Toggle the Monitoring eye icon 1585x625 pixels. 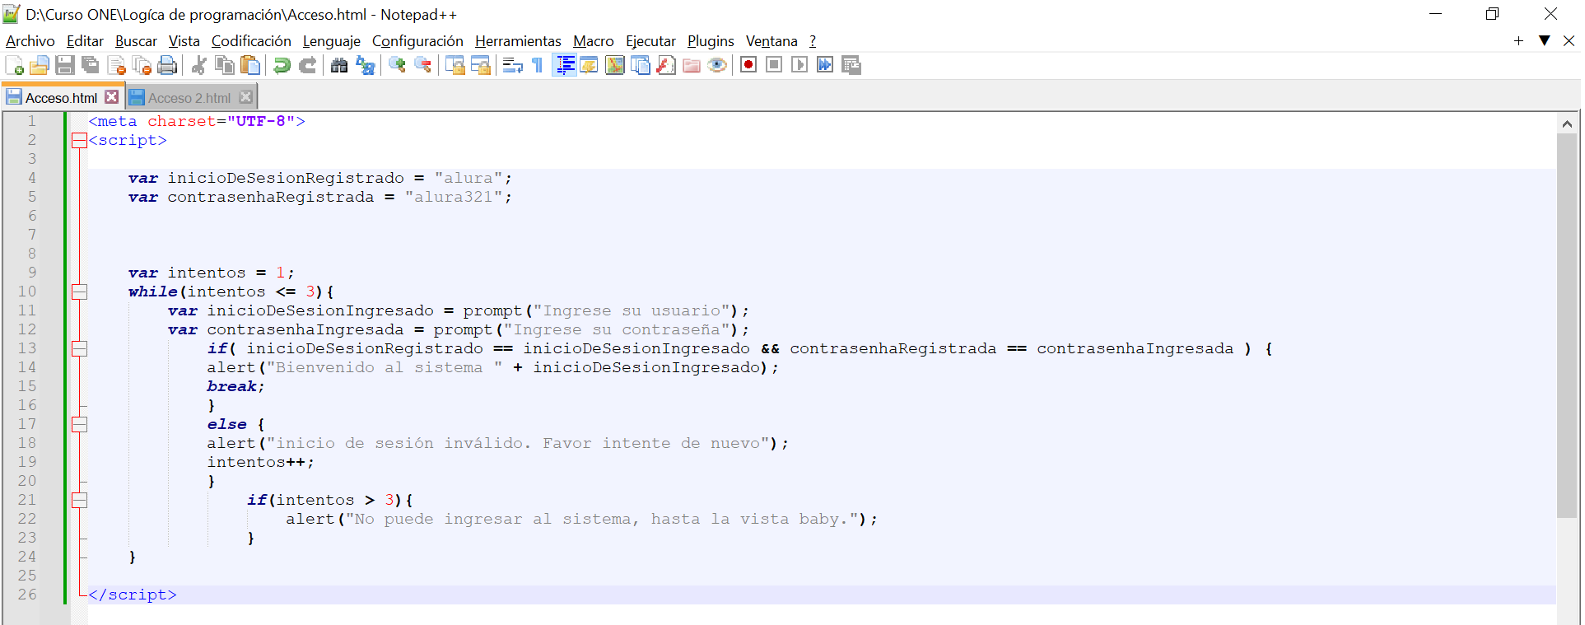pyautogui.click(x=717, y=66)
